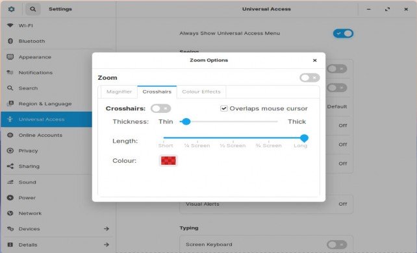Click the Network sidebar icon
417x253 pixels.
10,213
